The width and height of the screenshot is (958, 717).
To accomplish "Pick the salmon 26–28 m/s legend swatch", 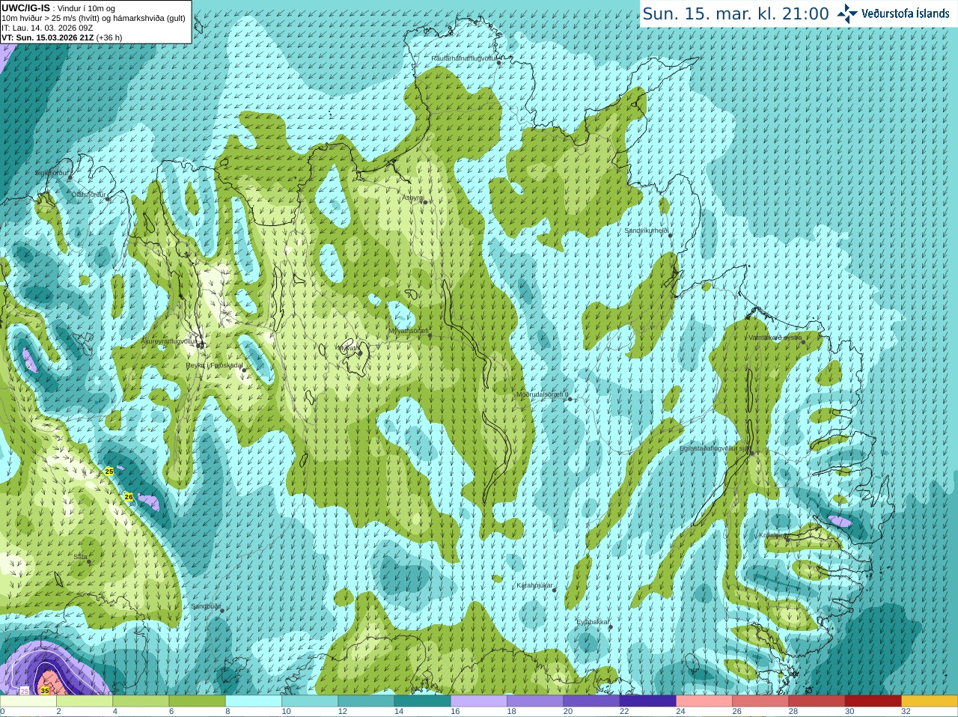I will (760, 701).
